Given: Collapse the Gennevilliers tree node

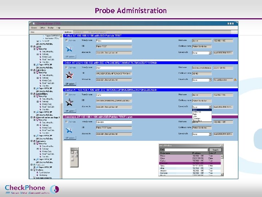Looking at the screenshot, I should [31, 94].
